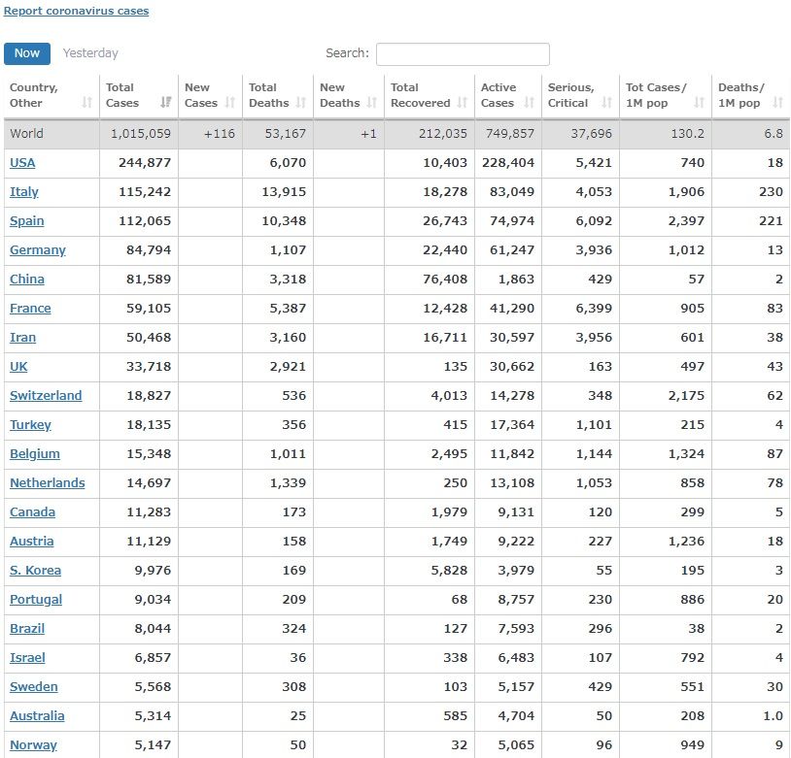Open the Australia country link
791x758 pixels.
pos(37,716)
